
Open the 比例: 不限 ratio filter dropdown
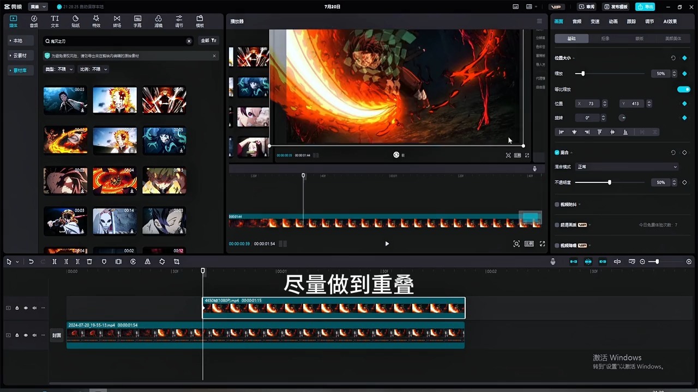click(x=93, y=69)
